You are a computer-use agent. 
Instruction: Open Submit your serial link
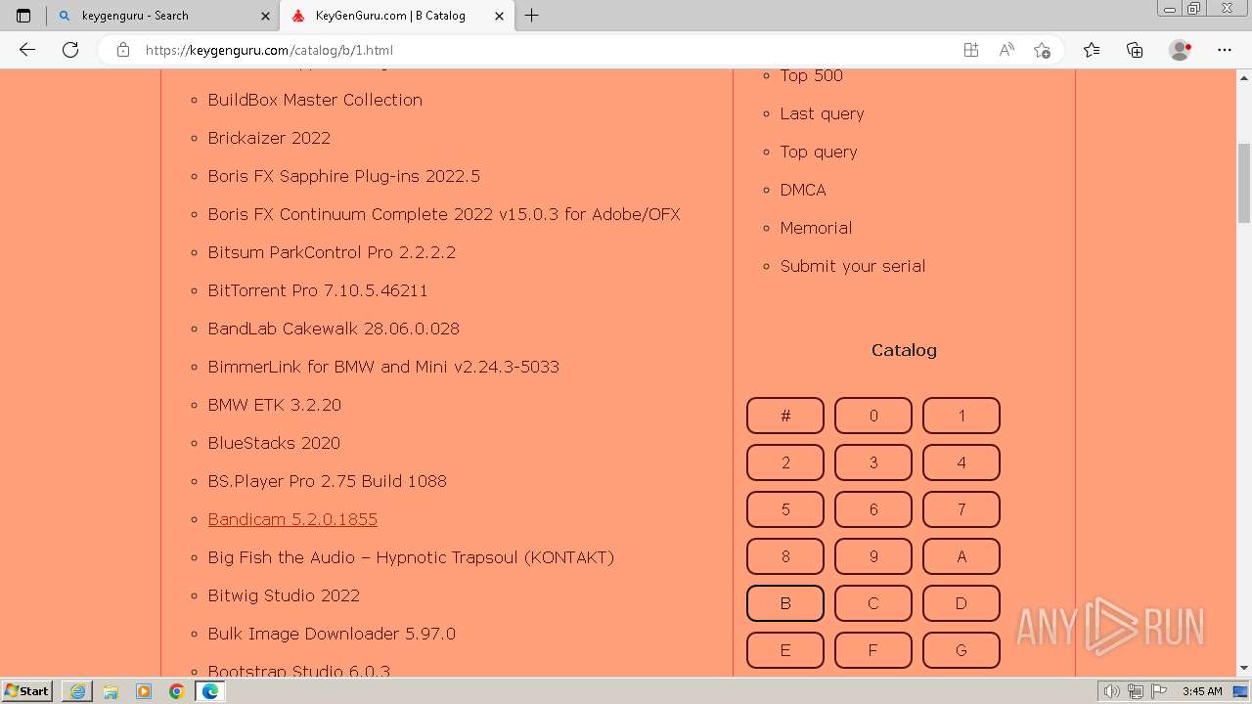click(x=852, y=266)
